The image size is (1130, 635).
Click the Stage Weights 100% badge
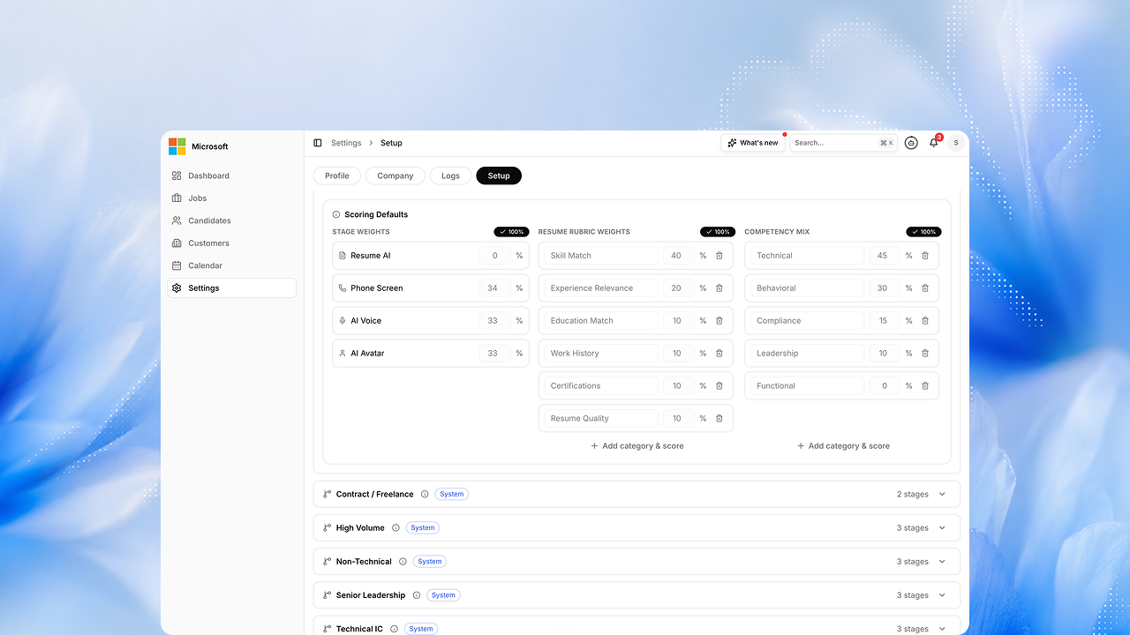[x=511, y=232]
